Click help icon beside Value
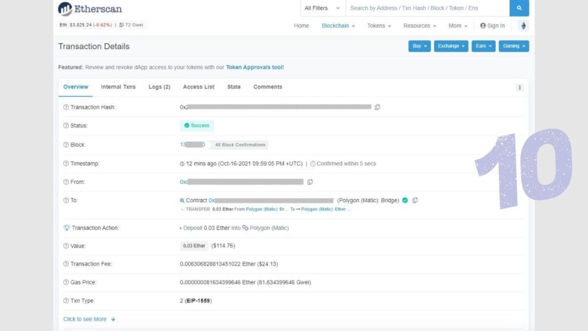This screenshot has height=331, width=588. 66,246
